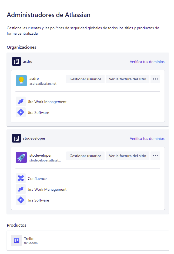The image size is (174, 254).
Task: Click Jira Work Management icon under stodeveloper
Action: [21, 189]
